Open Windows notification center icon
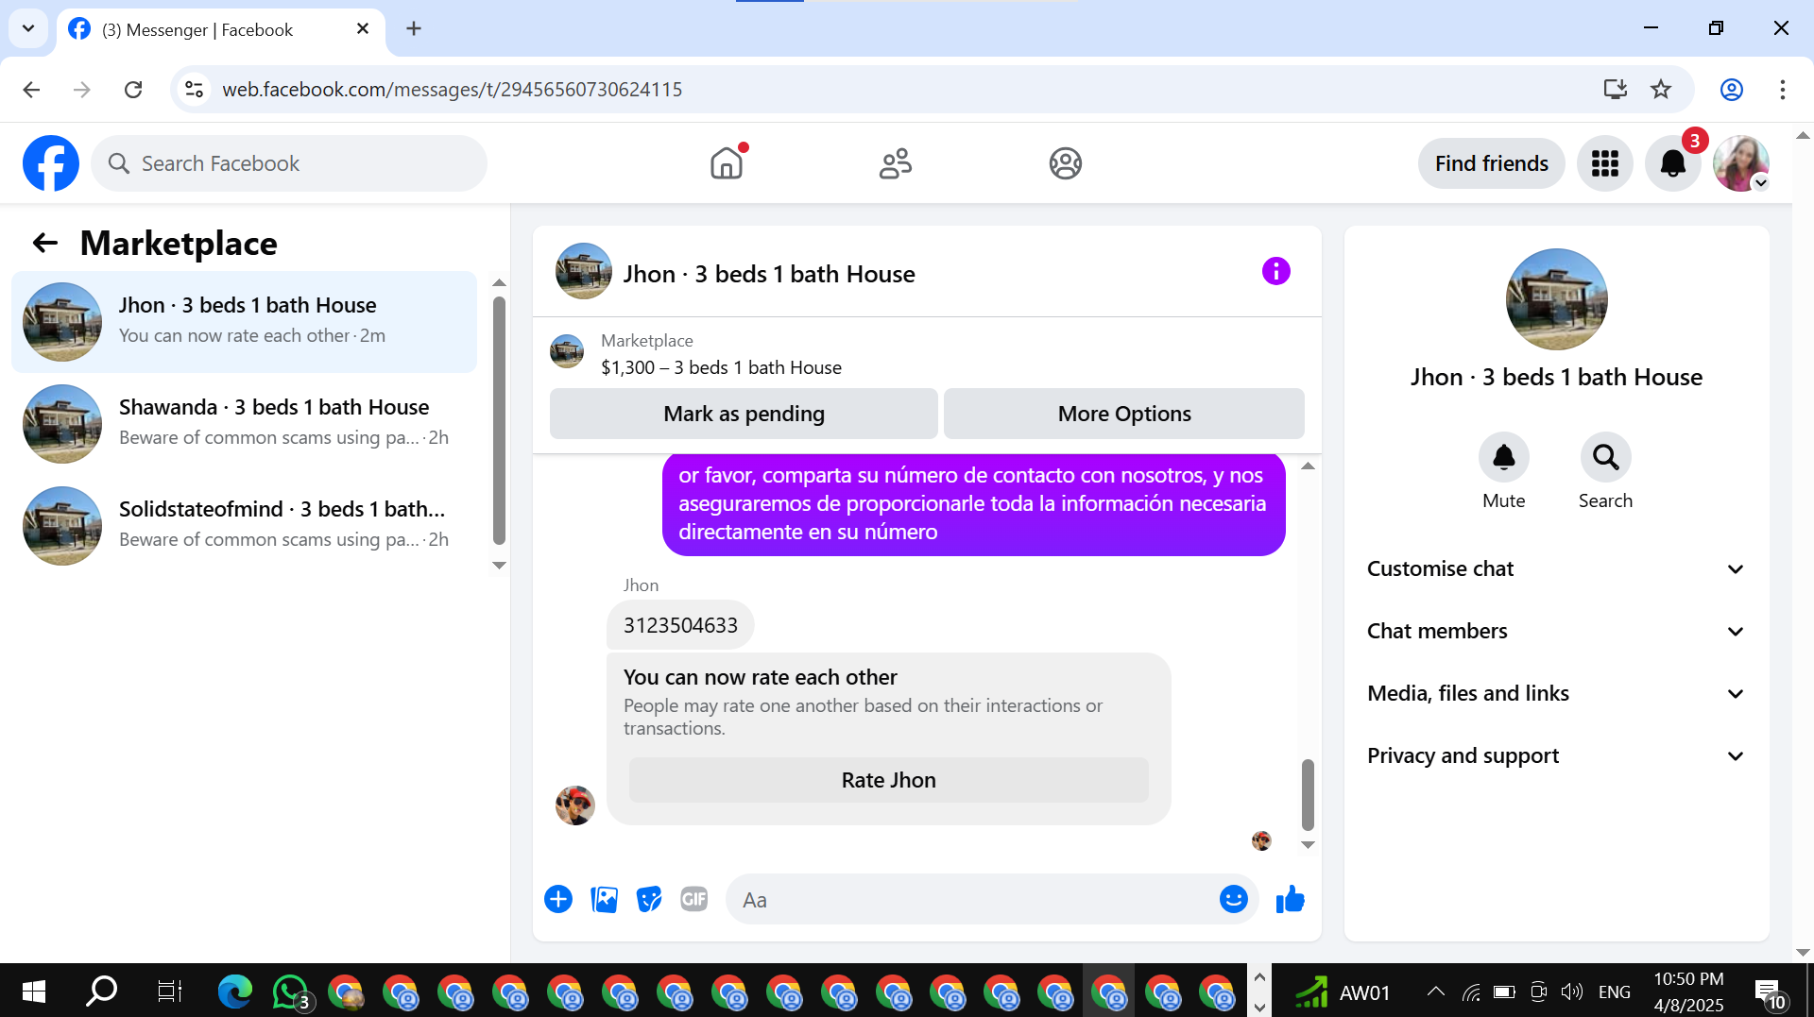 tap(1769, 992)
